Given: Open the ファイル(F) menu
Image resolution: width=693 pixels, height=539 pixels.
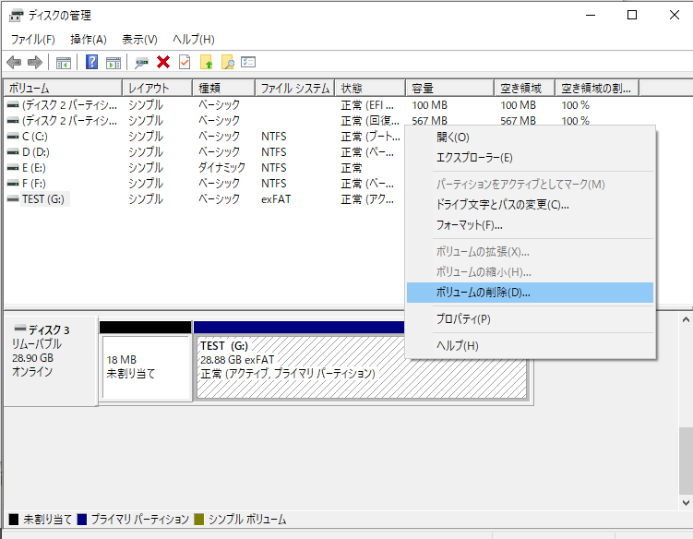Looking at the screenshot, I should (32, 40).
